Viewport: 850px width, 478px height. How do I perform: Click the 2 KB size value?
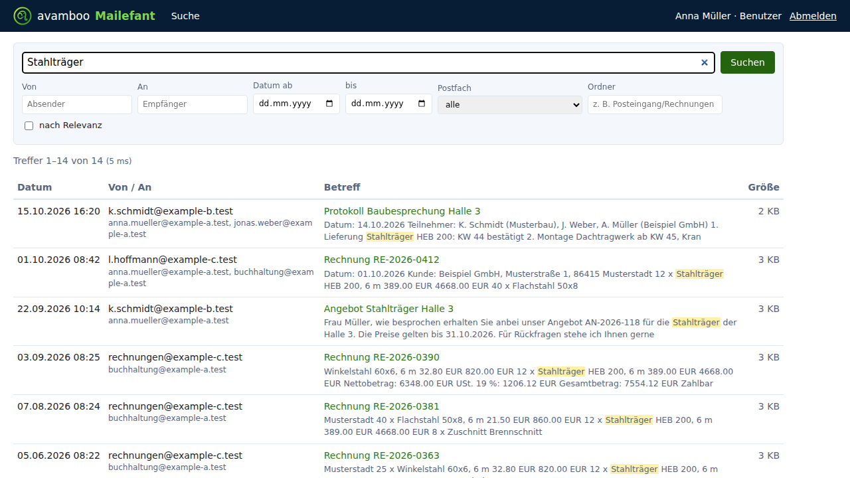[769, 211]
